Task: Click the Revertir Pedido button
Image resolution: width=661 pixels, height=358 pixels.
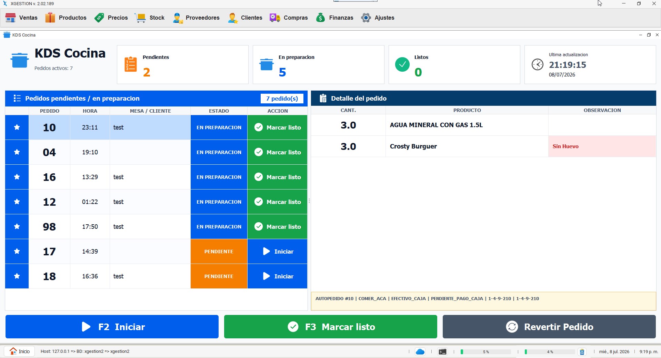Action: point(549,327)
